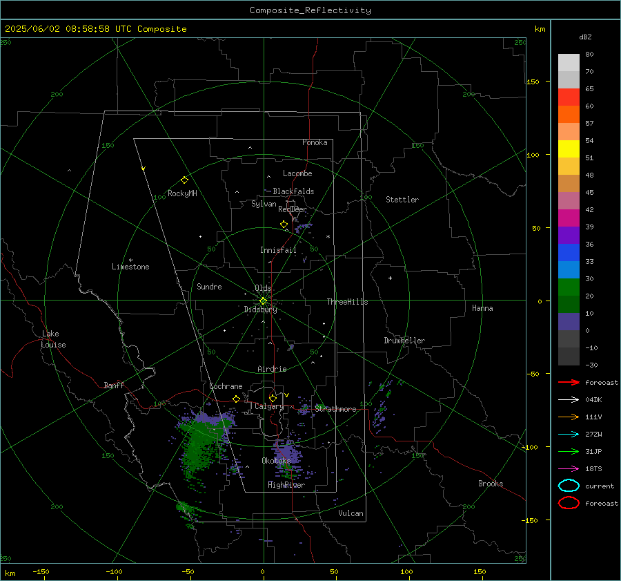
Task: Click the Innisfail label
Action: coord(278,250)
